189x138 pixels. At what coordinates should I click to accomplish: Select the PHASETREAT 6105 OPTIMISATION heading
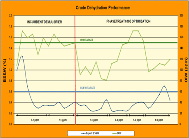[x=128, y=21]
